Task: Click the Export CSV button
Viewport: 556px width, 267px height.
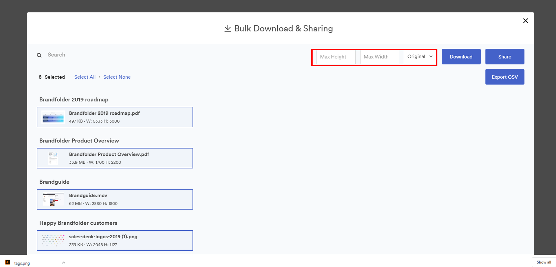Action: [505, 77]
